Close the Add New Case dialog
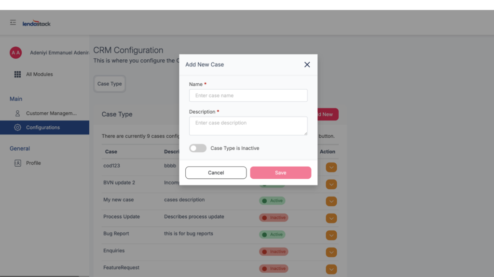This screenshot has width=494, height=277. point(307,65)
